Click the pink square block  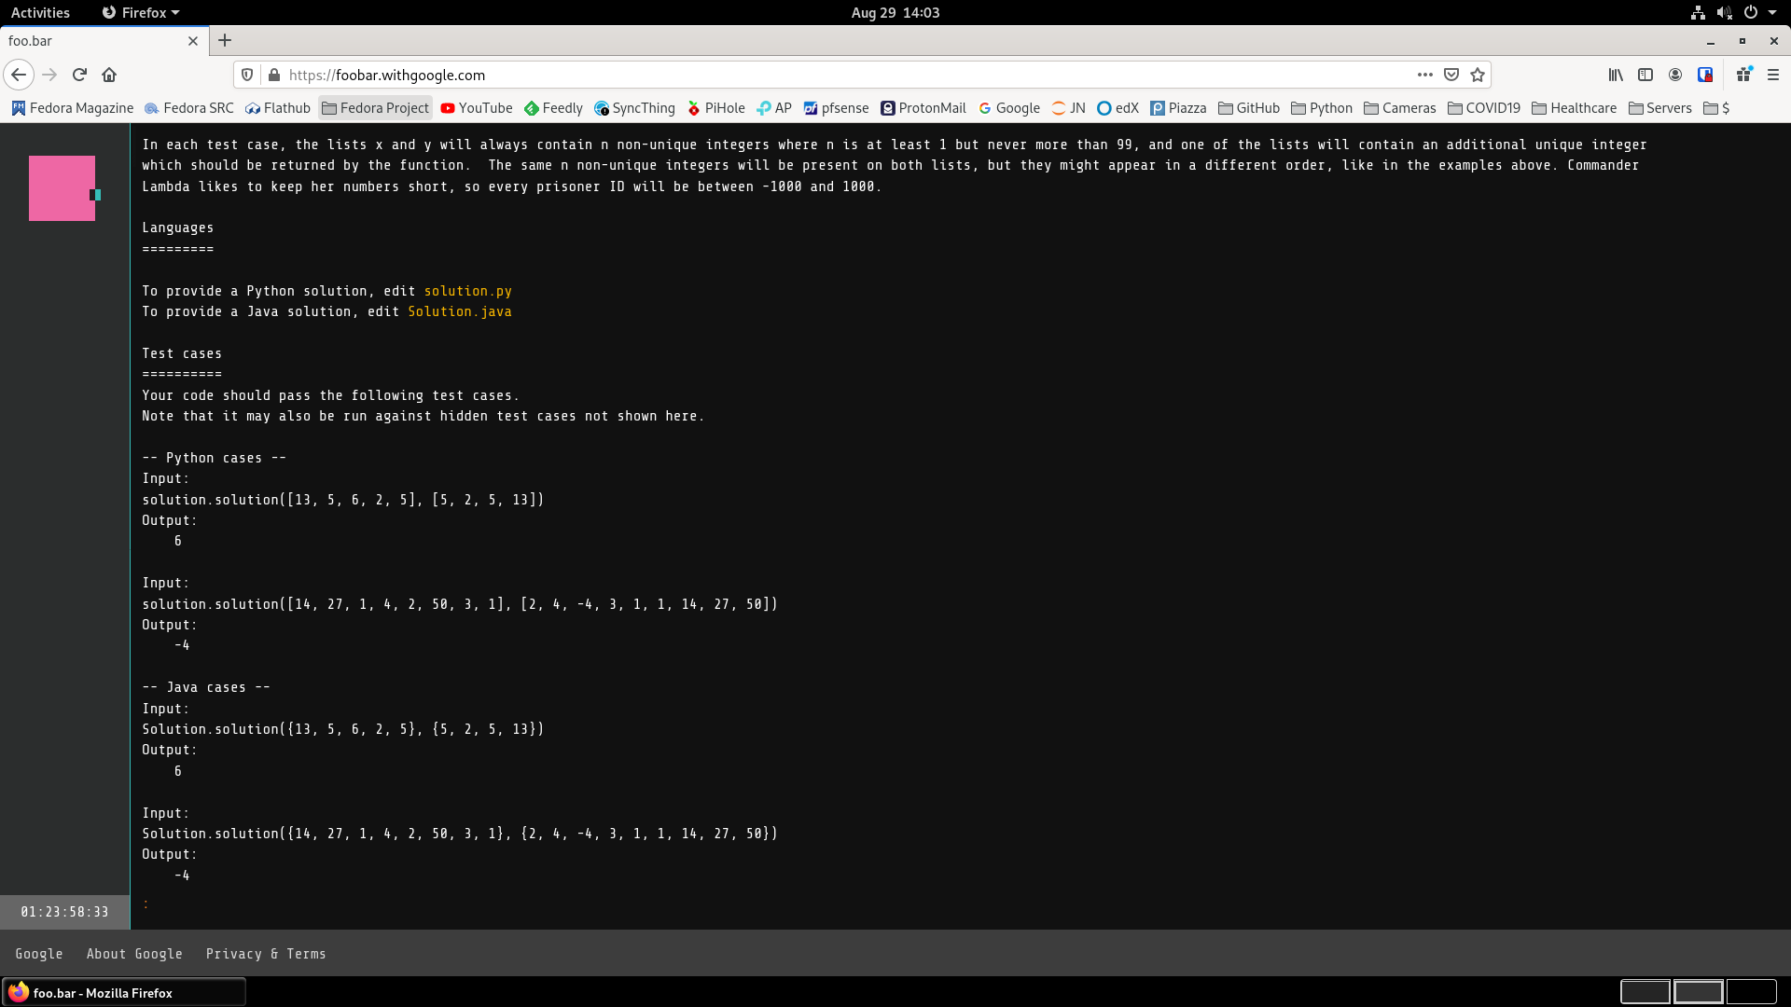[62, 188]
